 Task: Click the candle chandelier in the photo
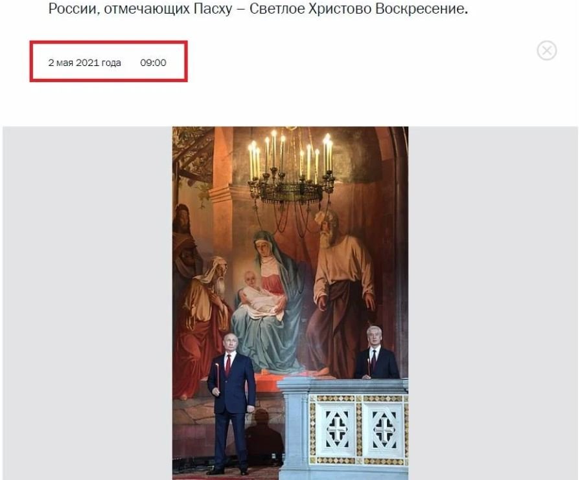click(x=291, y=170)
